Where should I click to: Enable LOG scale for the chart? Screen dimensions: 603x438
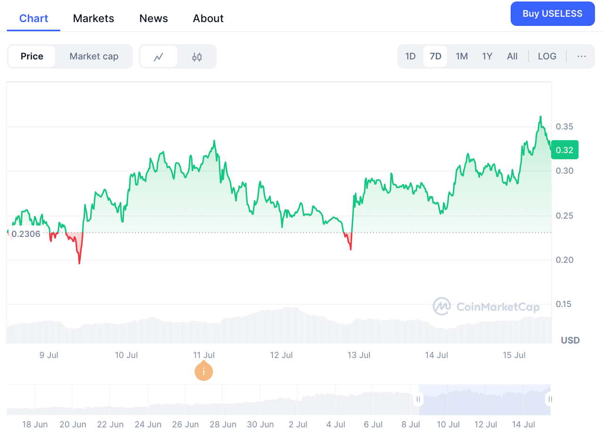tap(547, 56)
